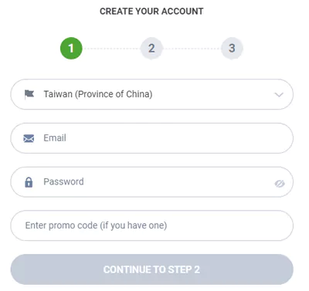Expand country list with chevron arrow
Viewport: 309px width, 291px height.
tap(279, 95)
